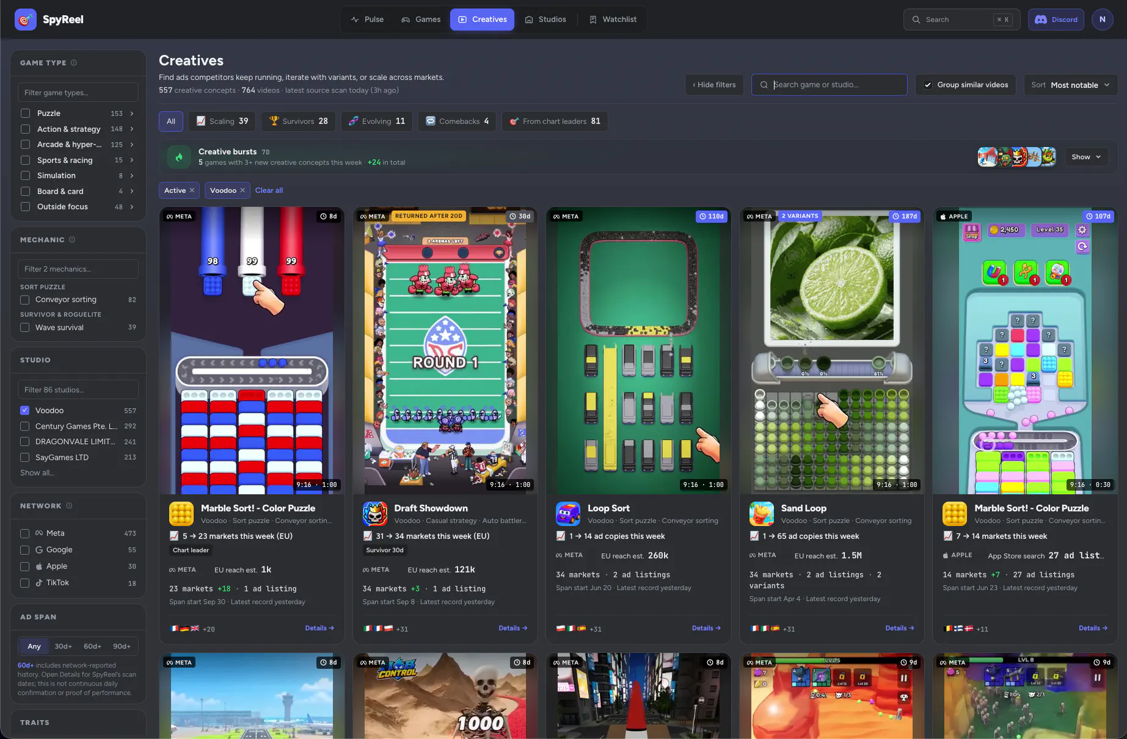This screenshot has height=739, width=1127.
Task: Open the Creative bursts Show dropdown
Action: click(1086, 157)
